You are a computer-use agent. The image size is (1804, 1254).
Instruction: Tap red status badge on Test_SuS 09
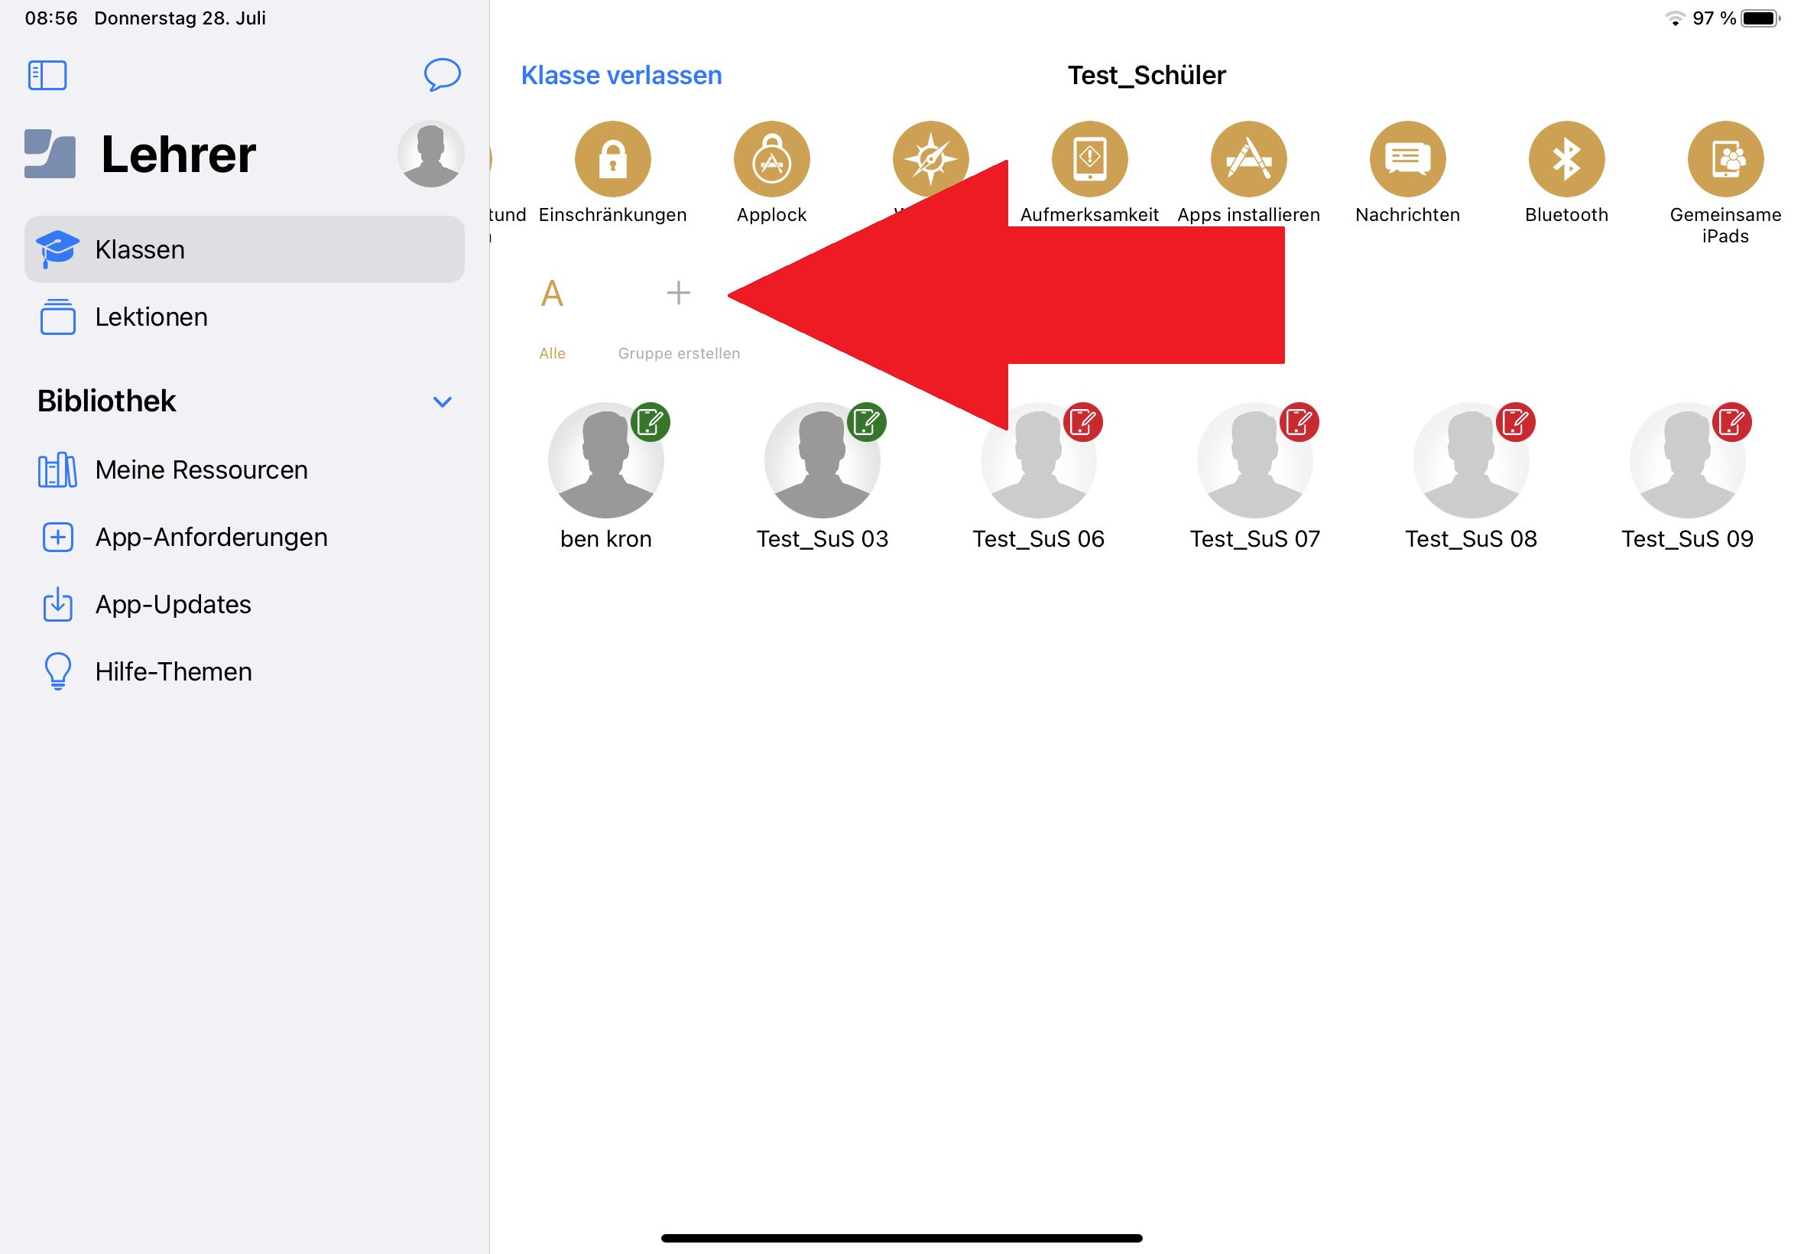tap(1731, 422)
